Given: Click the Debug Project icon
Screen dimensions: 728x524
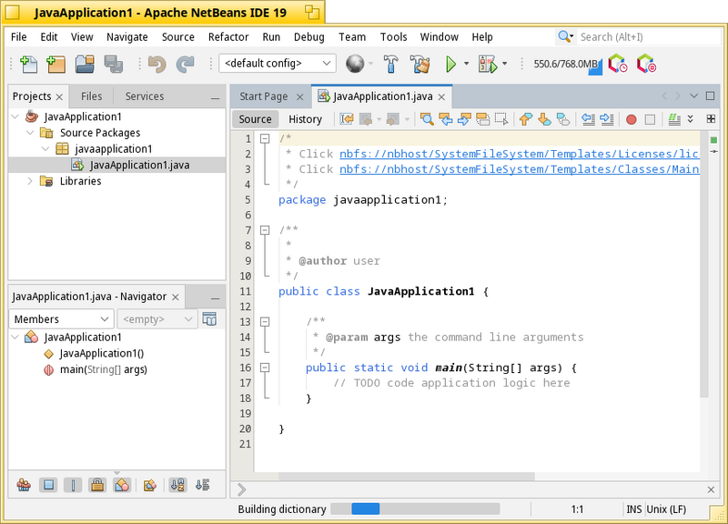Looking at the screenshot, I should (488, 64).
